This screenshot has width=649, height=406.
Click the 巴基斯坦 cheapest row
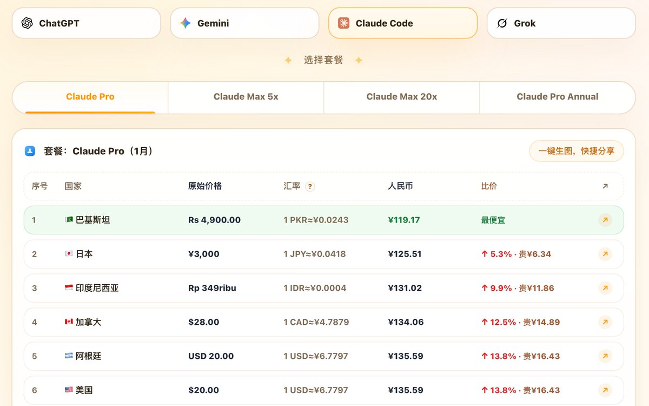tap(323, 220)
